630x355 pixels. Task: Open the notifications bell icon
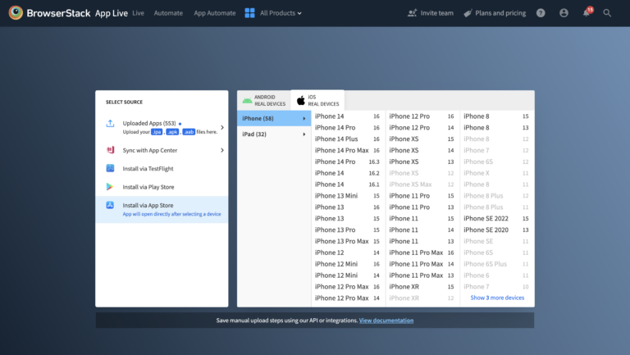[x=587, y=13]
